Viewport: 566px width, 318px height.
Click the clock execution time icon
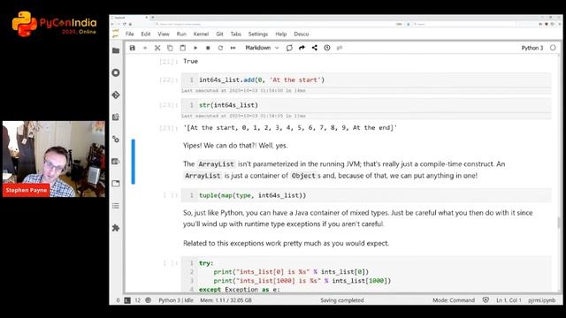pos(327,48)
